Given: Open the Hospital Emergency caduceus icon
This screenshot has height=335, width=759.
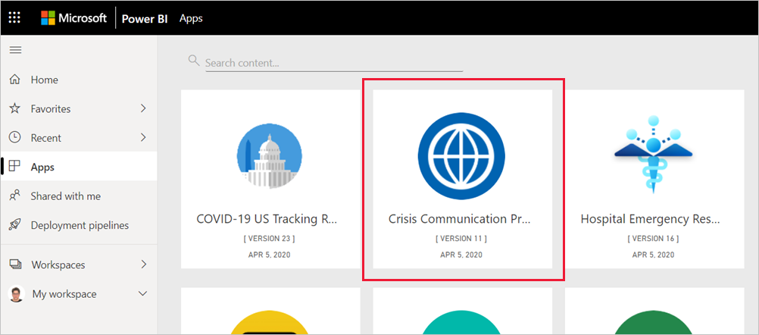Looking at the screenshot, I should [x=654, y=154].
